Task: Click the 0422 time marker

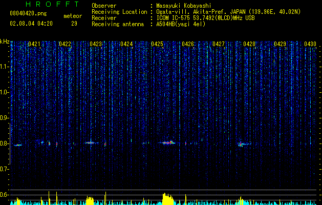Action: pos(65,44)
